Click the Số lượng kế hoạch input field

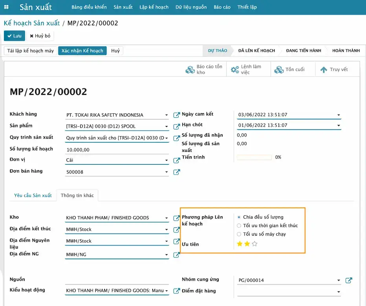coord(117,149)
